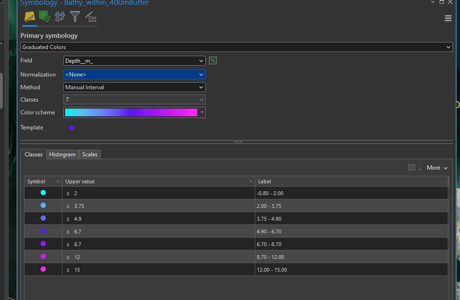
Task: Select the upper value cell 2
Action: coord(158,193)
